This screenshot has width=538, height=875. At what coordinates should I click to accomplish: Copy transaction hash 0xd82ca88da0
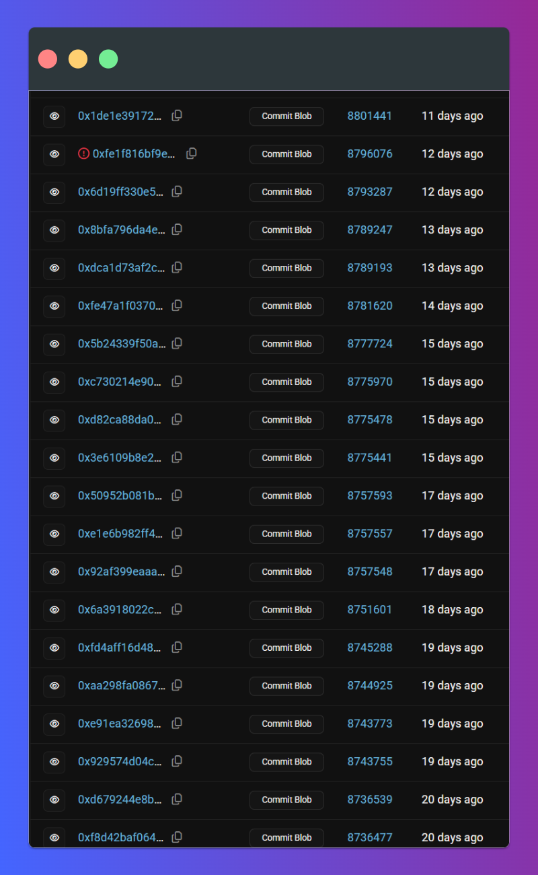[x=177, y=420]
